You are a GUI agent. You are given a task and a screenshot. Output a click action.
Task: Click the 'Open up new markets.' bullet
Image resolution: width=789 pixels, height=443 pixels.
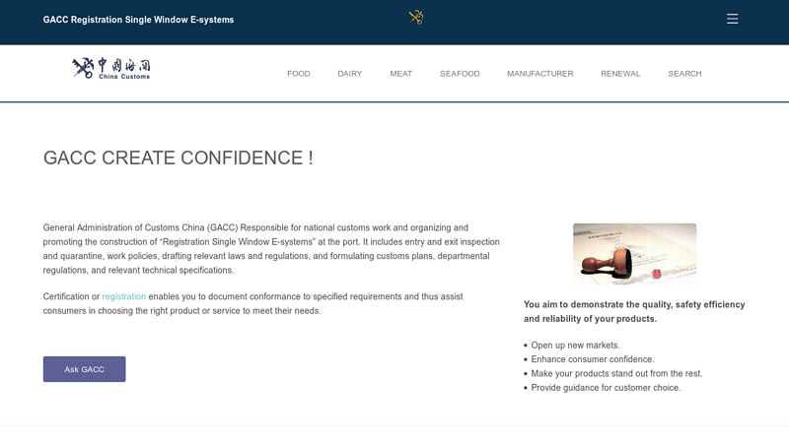coord(575,346)
